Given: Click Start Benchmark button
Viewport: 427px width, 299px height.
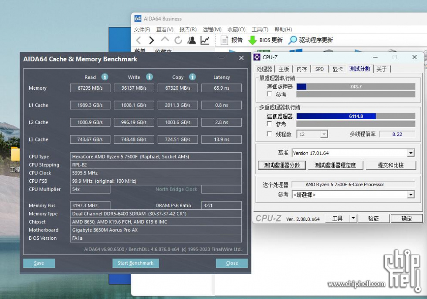Looking at the screenshot, I should pyautogui.click(x=136, y=263).
